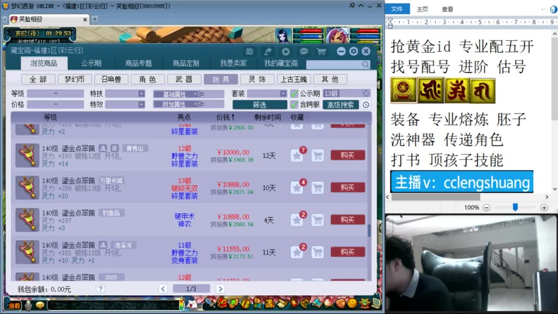This screenshot has width=558, height=314.
Task: Open the 我是卖家 tab
Action: click(x=233, y=63)
